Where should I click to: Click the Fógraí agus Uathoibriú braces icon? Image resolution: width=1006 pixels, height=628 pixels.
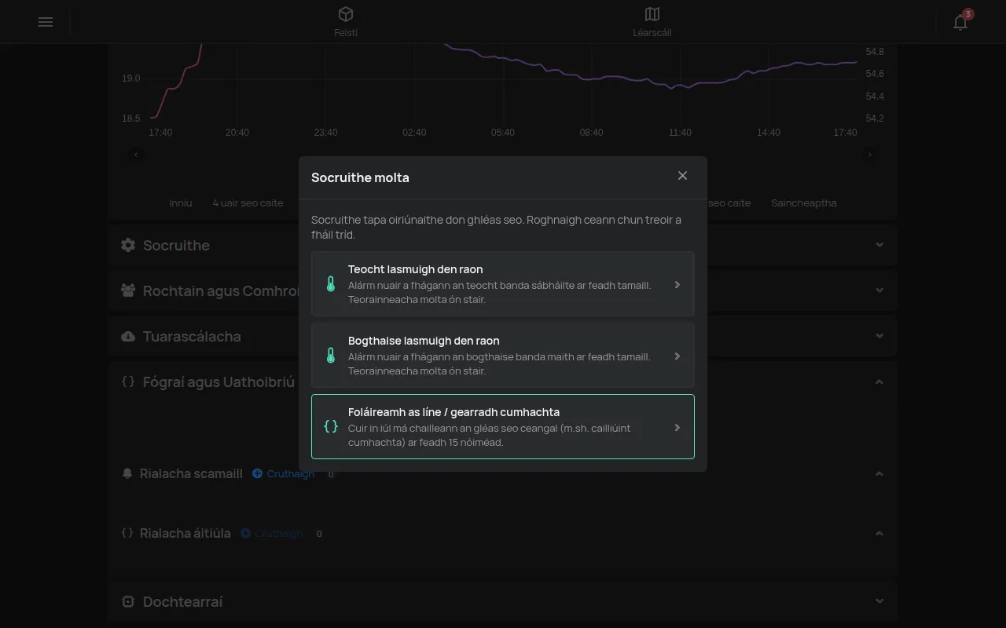point(128,382)
